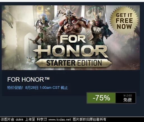Click the hanging flail weapon in banner
This screenshot has height=122, width=144.
point(30,50)
